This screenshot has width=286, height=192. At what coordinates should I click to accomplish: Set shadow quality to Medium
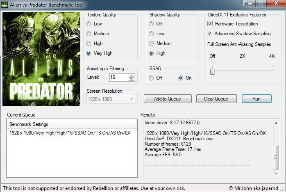151,43
